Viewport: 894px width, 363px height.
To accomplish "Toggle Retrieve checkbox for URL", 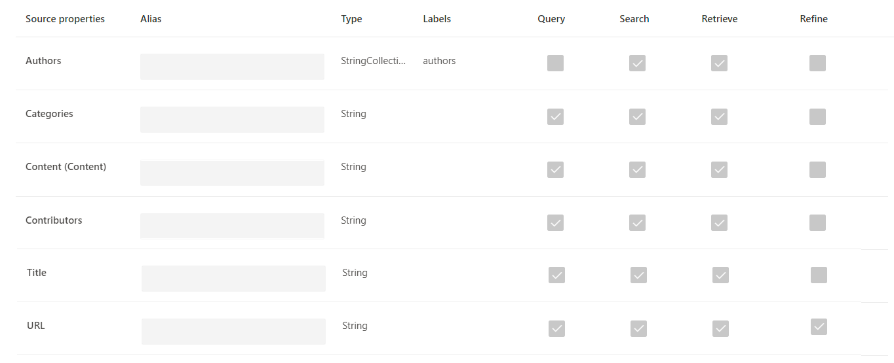I will [720, 328].
